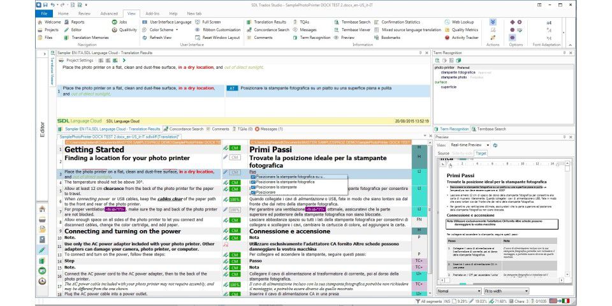Open Confirmation Statistics
Image resolution: width=612 pixels, height=306 pixels.
tap(397, 22)
